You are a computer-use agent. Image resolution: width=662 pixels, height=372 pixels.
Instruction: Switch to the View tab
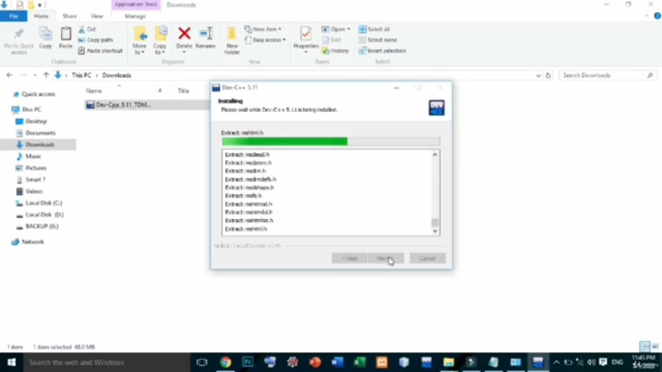(97, 16)
